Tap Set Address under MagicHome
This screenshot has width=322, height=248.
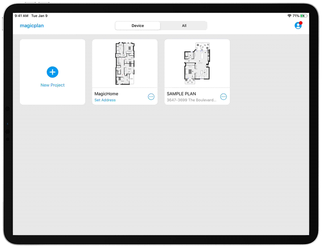(105, 100)
